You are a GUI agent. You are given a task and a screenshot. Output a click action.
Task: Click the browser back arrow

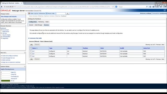pos(2,7)
